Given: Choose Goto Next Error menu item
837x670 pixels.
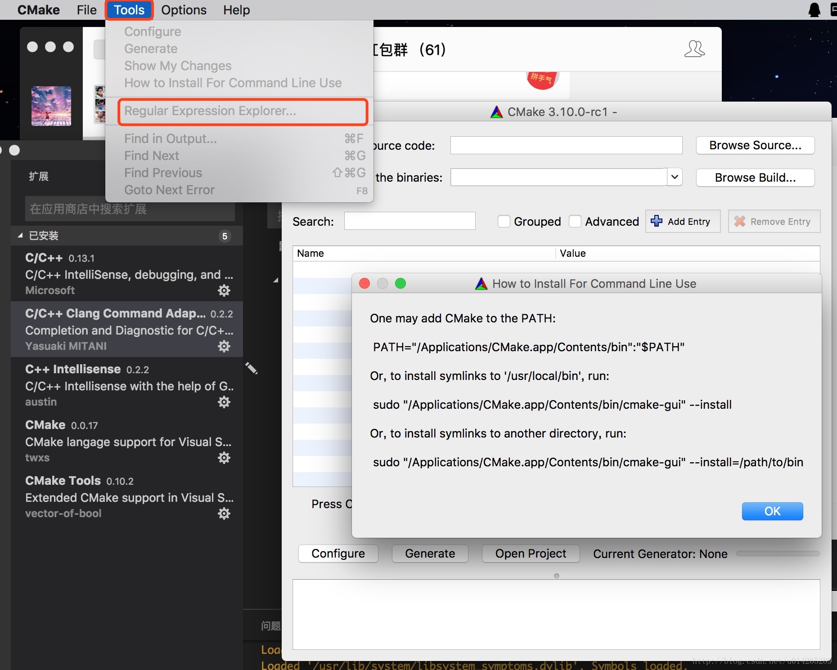Looking at the screenshot, I should [239, 190].
